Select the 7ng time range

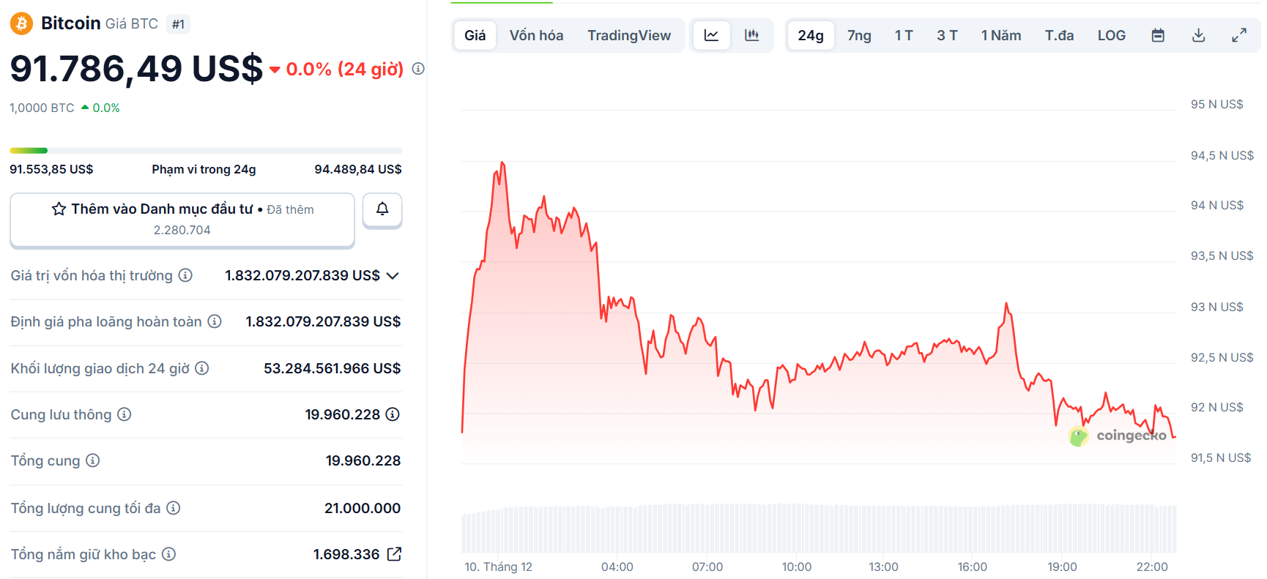[x=858, y=34]
